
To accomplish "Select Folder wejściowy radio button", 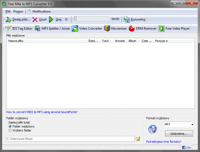I will click(x=10, y=126).
